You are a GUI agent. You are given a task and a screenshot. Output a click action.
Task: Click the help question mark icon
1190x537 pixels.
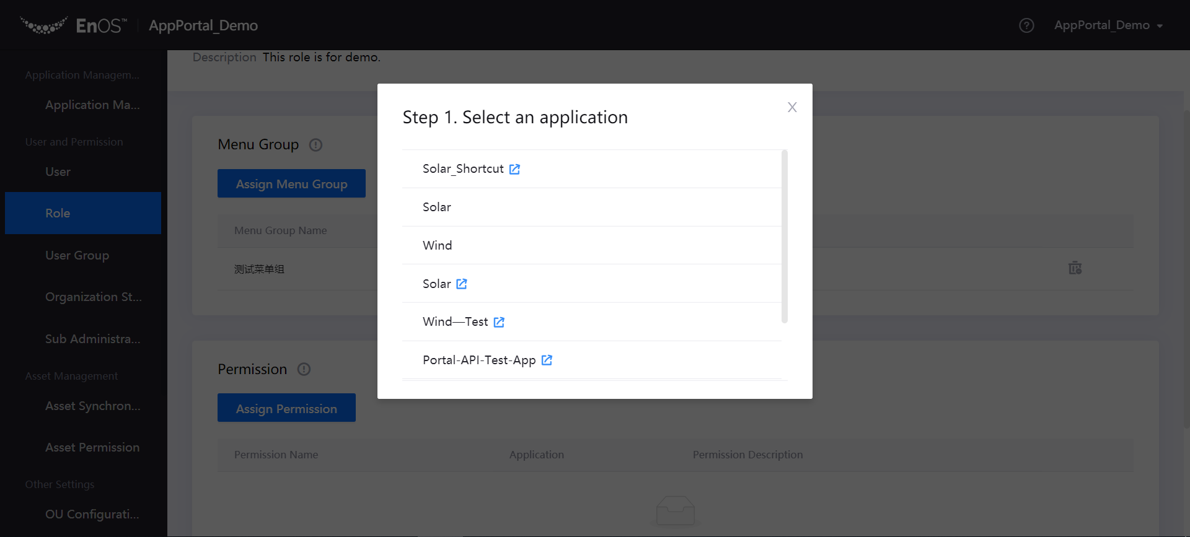coord(1026,25)
